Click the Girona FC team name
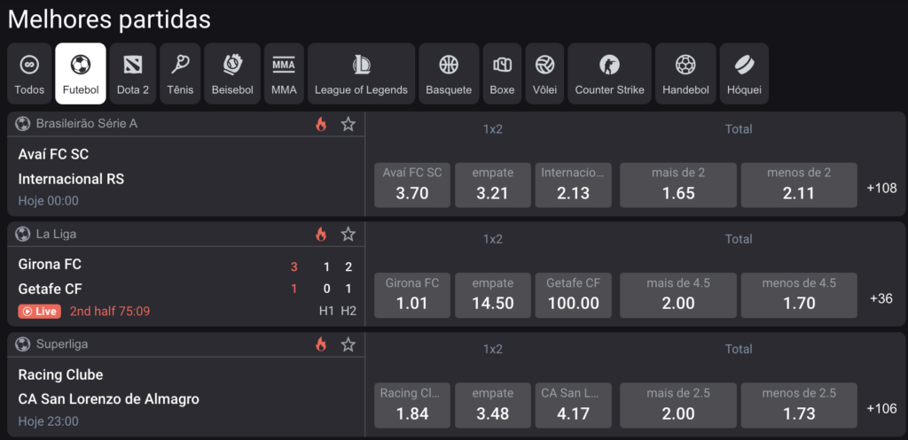The height and width of the screenshot is (440, 908). point(50,265)
